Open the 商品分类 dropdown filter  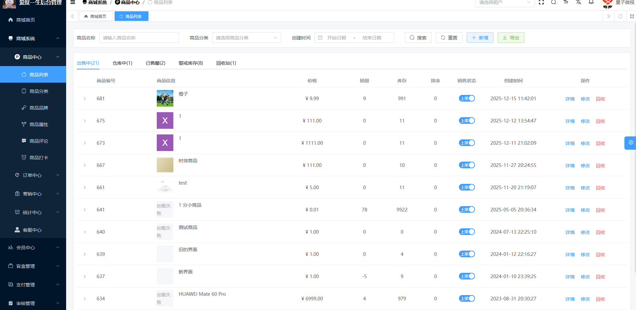click(246, 38)
